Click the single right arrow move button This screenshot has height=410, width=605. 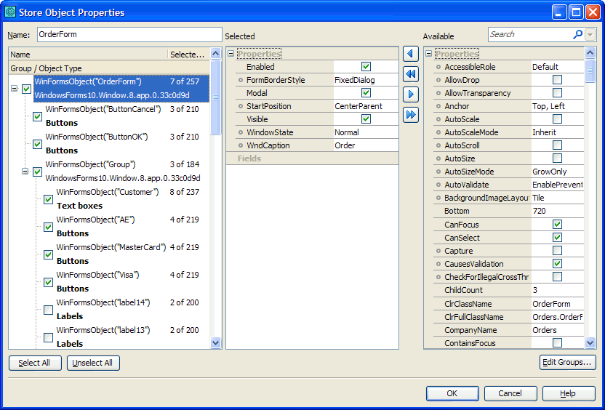pyautogui.click(x=411, y=94)
